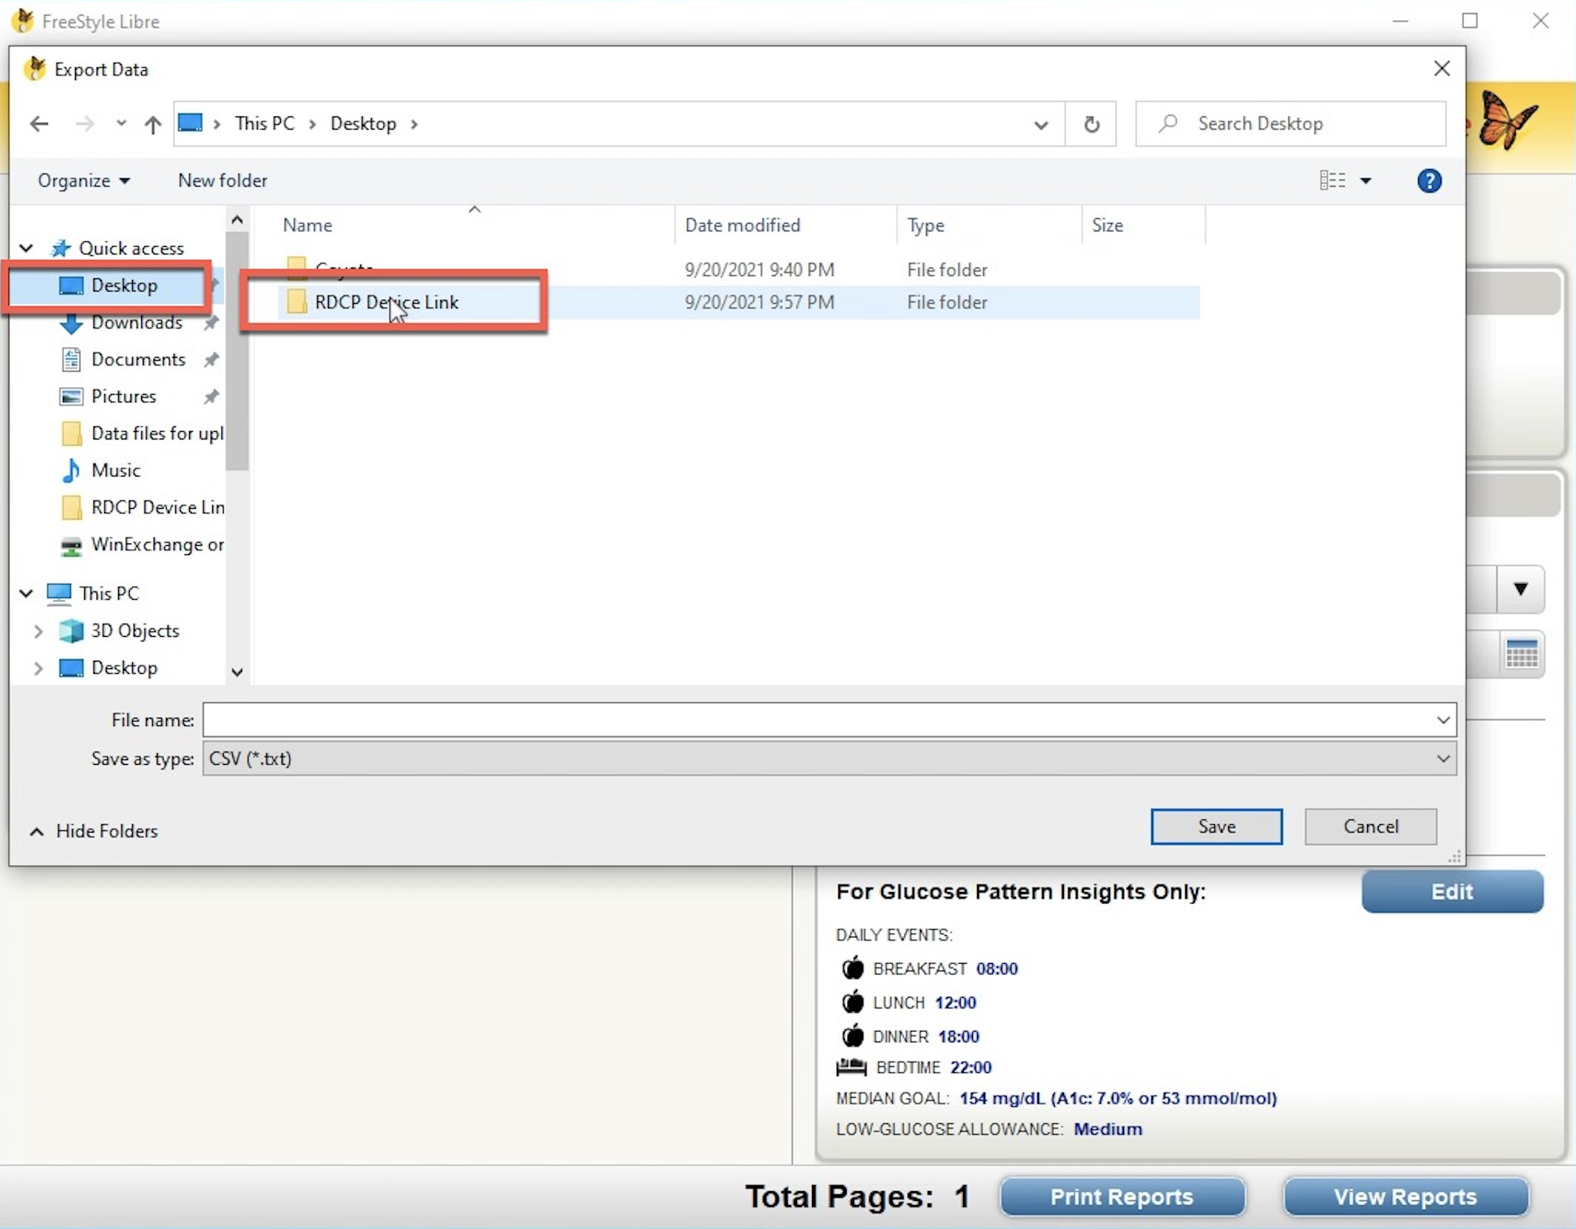
Task: Select Quick access in navigation pane
Action: pos(131,248)
